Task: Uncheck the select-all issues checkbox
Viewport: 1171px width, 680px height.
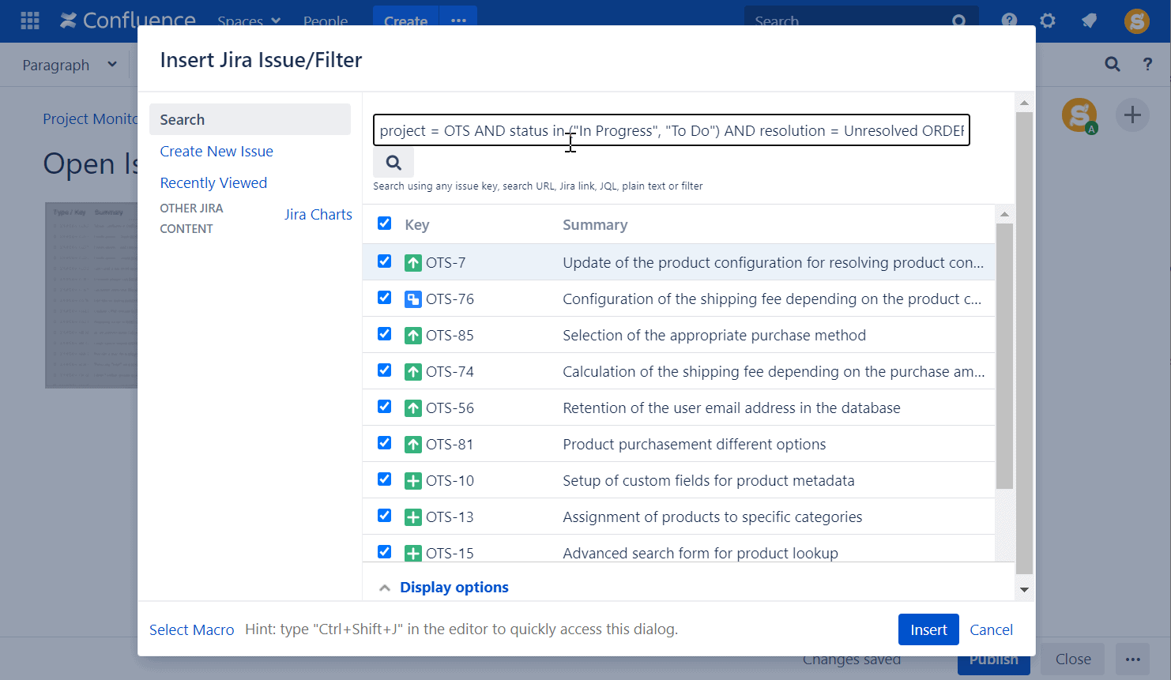Action: coord(384,224)
